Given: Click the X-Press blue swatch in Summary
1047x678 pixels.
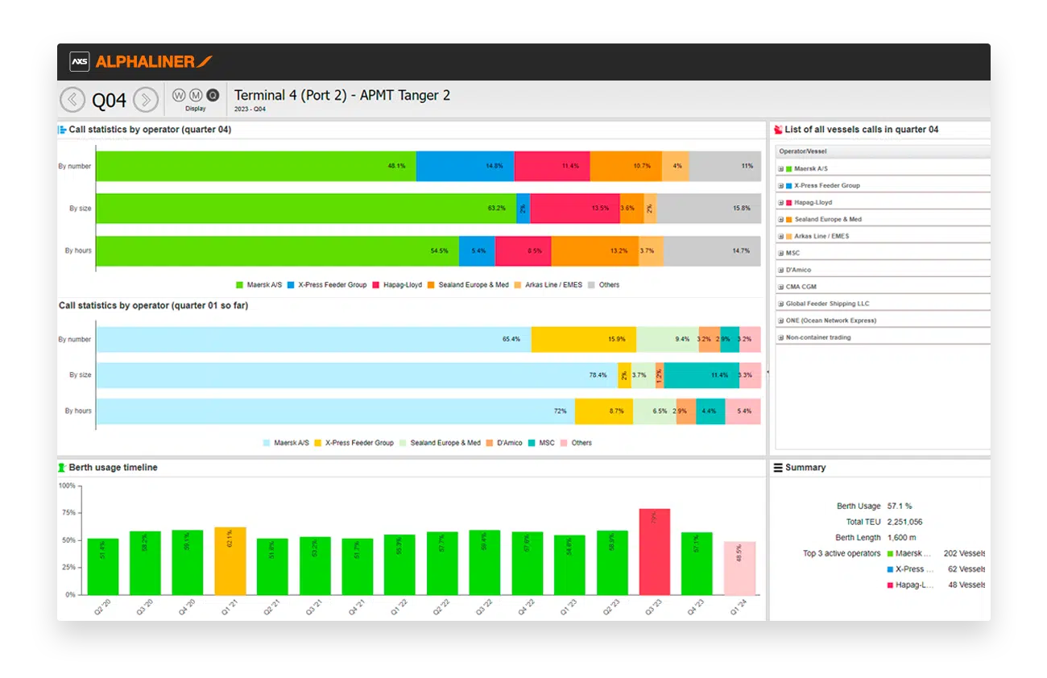Looking at the screenshot, I should point(888,569).
